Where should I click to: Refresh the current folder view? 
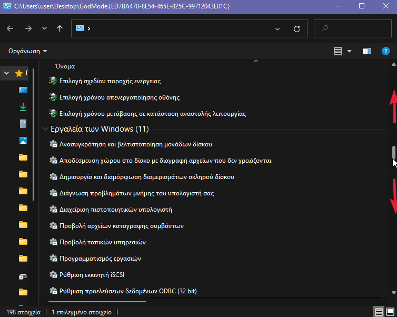coord(297,29)
